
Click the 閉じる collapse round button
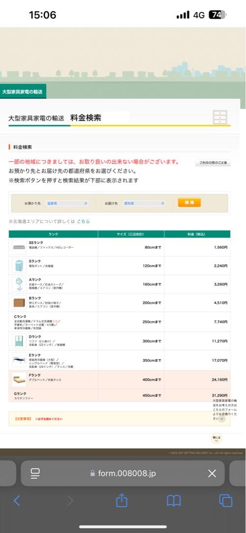pyautogui.click(x=216, y=439)
